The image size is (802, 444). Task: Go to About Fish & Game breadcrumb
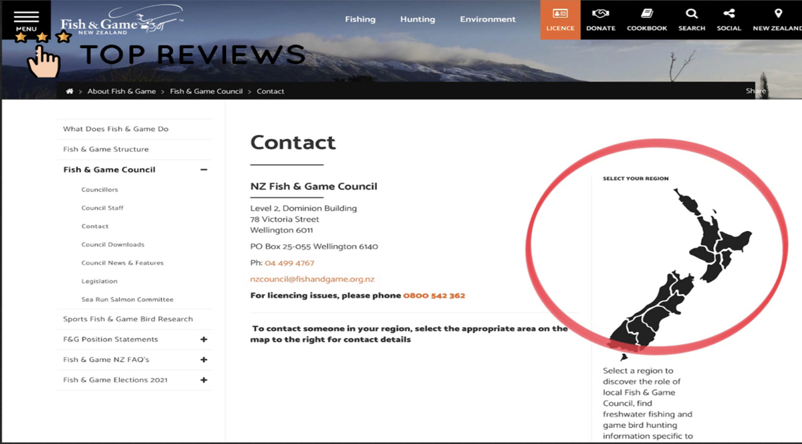coord(122,91)
